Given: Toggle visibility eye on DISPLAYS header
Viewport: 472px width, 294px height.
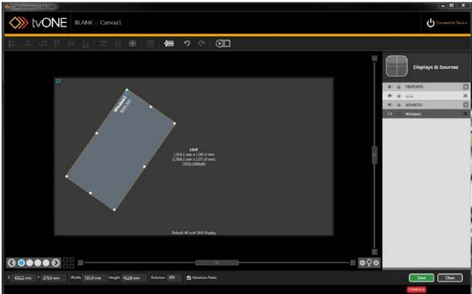Looking at the screenshot, I should [390, 87].
